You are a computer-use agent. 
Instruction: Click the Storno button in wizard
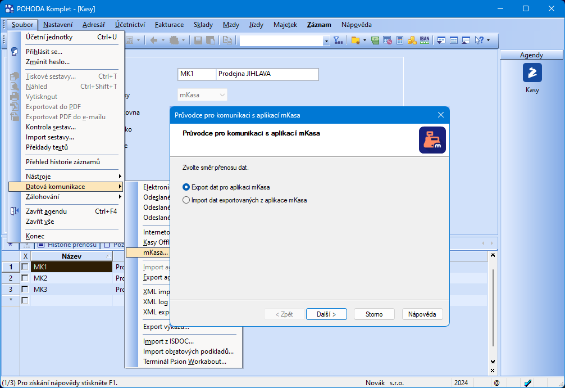tap(374, 314)
